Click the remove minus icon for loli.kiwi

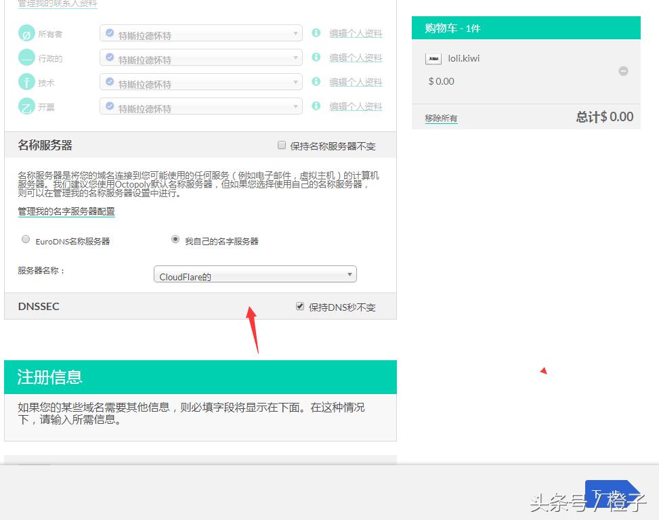[x=622, y=70]
